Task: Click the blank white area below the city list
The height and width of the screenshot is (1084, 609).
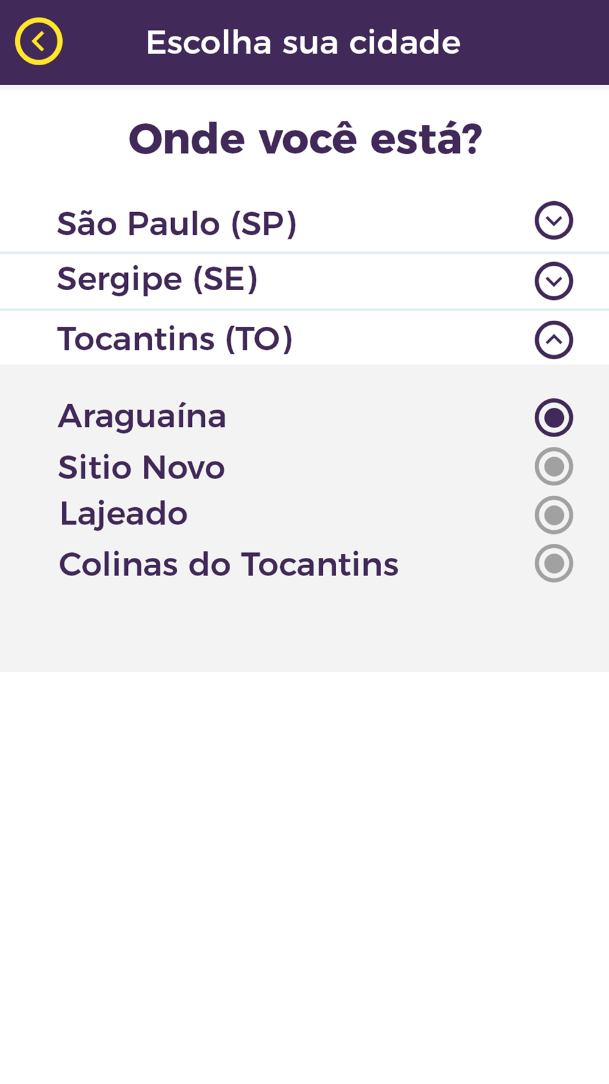Action: 304,854
